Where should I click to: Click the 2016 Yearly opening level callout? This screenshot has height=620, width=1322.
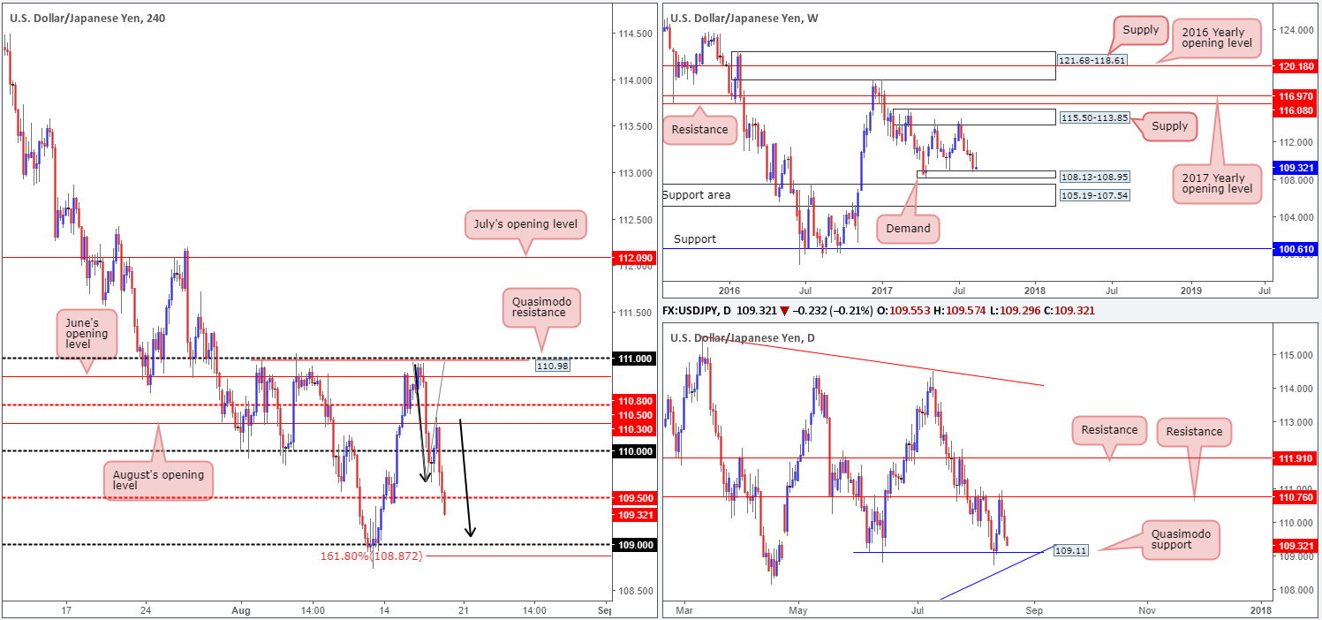click(1213, 38)
